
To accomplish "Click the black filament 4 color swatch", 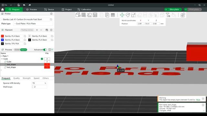I will [29, 40].
